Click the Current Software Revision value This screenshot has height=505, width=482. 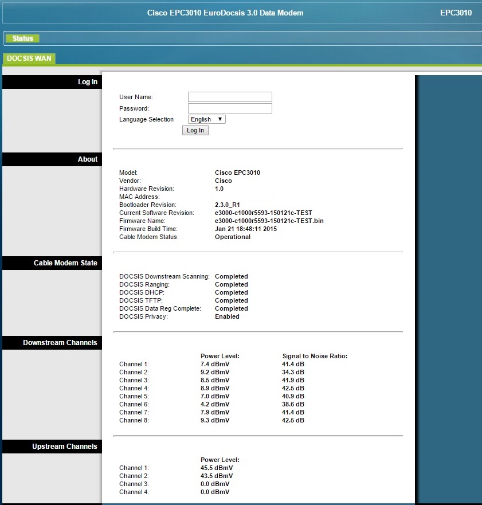pyautogui.click(x=264, y=213)
